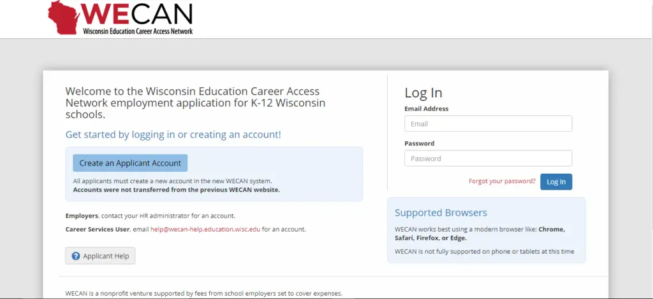Click the Email Address label
Image resolution: width=653 pixels, height=299 pixels.
point(427,109)
